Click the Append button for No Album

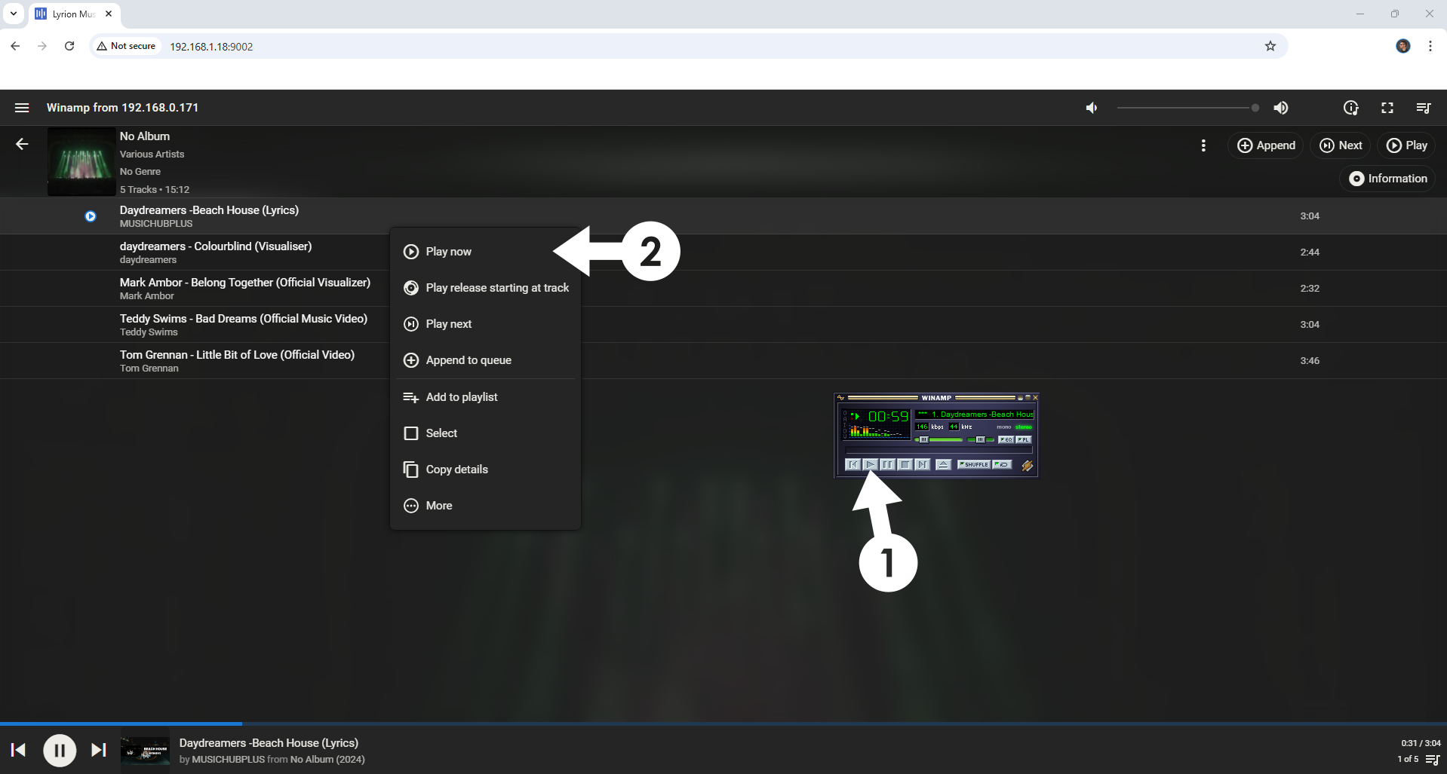point(1266,145)
